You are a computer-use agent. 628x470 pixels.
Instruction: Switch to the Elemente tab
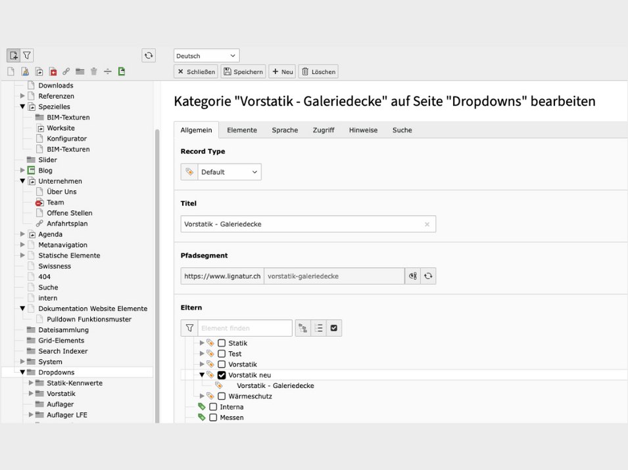[x=242, y=130]
